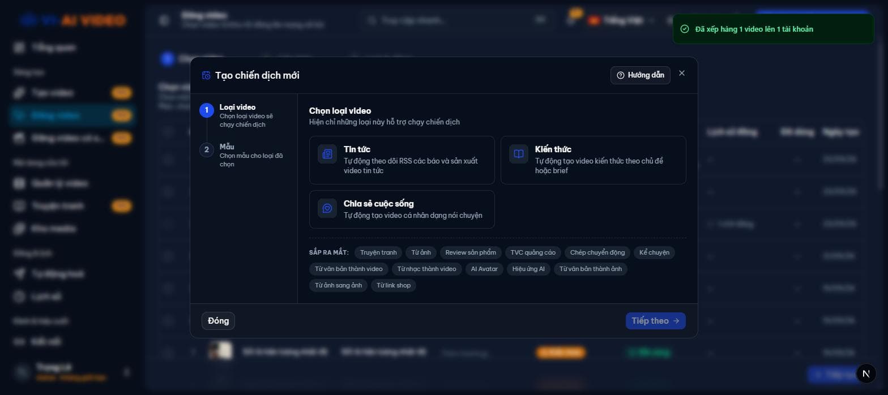This screenshot has height=395, width=888.
Task: Click the Truyện tranh upcoming chip
Action: point(378,252)
